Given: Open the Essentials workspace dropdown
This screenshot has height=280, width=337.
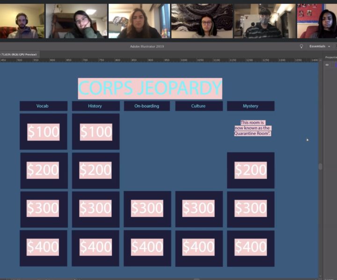Looking at the screenshot, I should point(320,46).
